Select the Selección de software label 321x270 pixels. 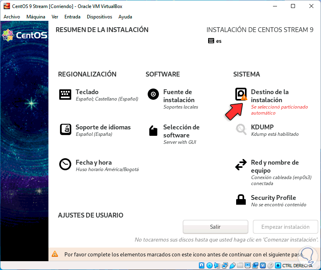181,131
